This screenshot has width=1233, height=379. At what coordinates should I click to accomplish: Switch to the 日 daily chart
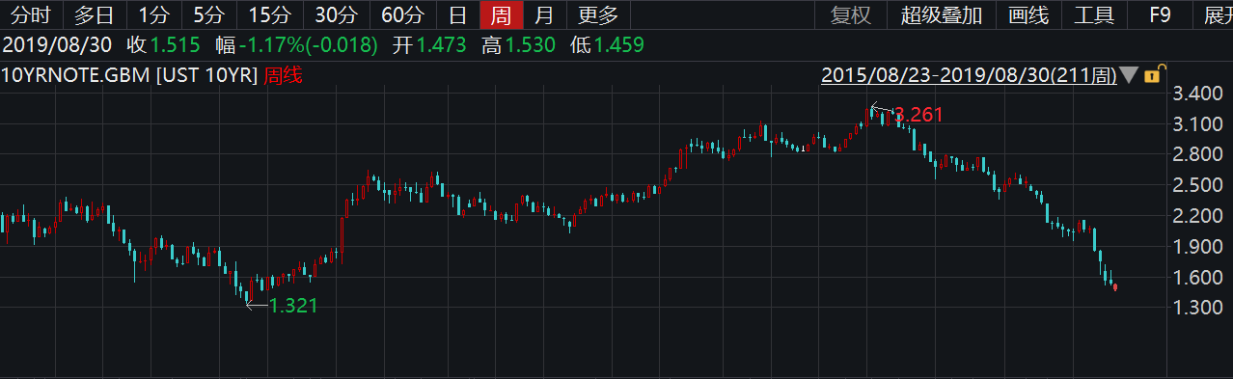pyautogui.click(x=458, y=14)
